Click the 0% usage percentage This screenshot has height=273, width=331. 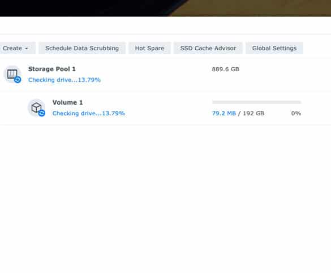(x=296, y=114)
